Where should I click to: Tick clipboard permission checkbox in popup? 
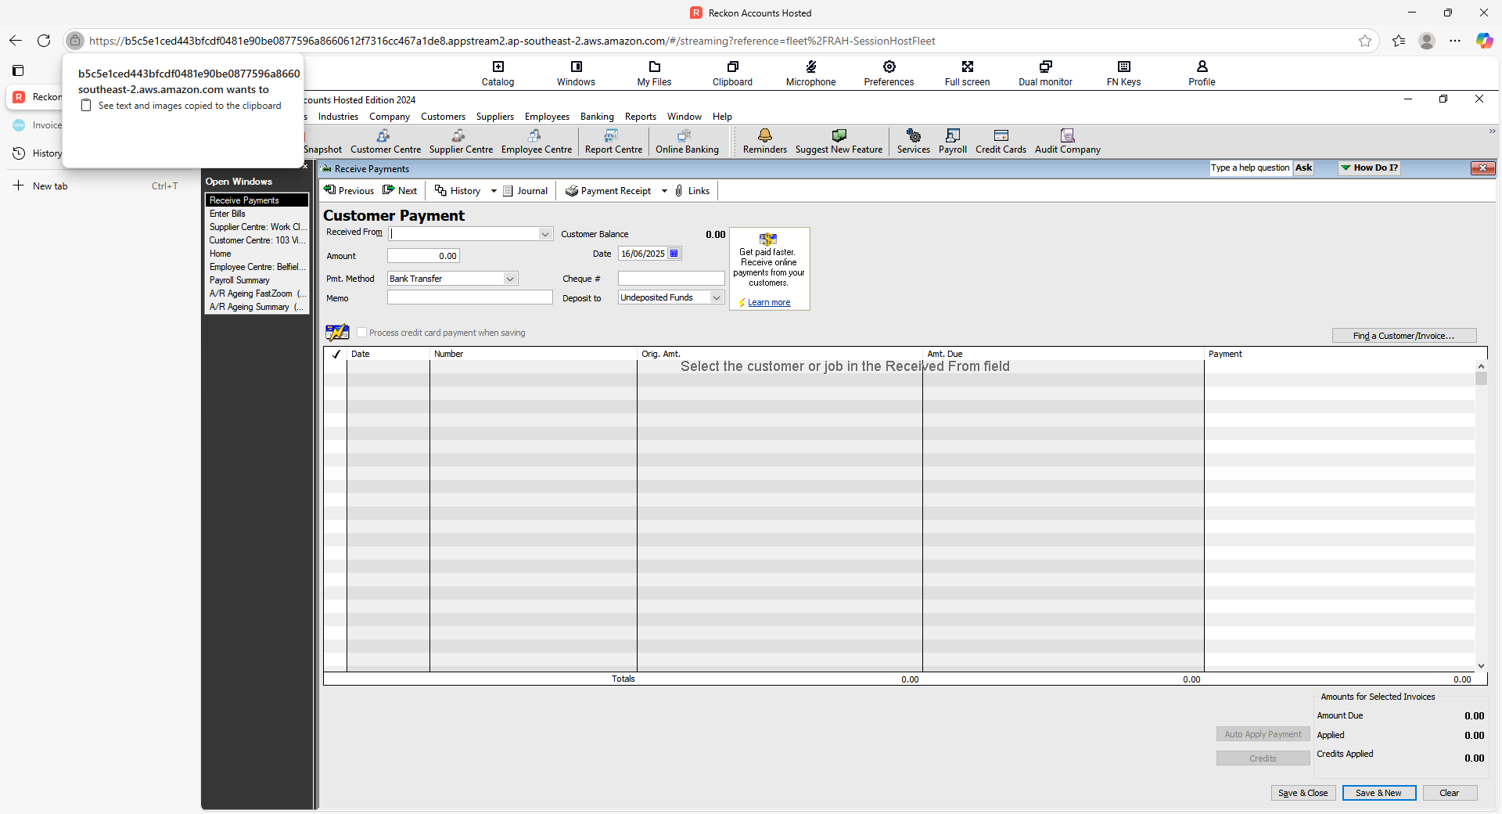86,106
